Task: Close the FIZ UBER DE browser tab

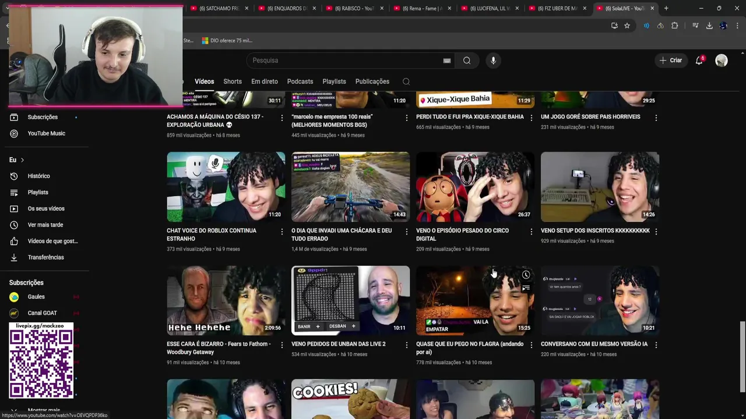Action: [585, 8]
